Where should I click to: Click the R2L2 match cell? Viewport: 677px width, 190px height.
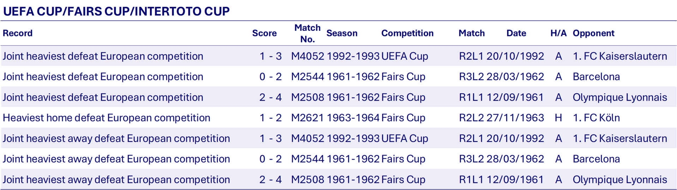point(471,118)
